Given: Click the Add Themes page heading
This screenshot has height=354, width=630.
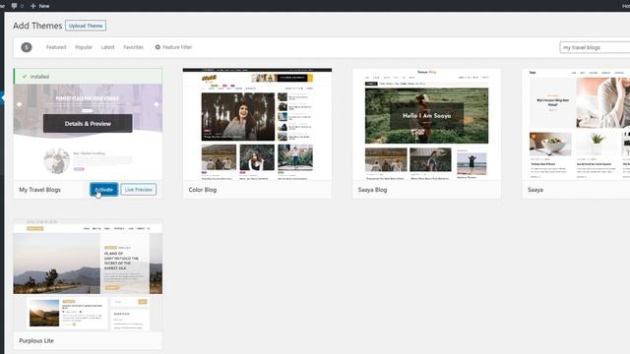Looking at the screenshot, I should 37,26.
